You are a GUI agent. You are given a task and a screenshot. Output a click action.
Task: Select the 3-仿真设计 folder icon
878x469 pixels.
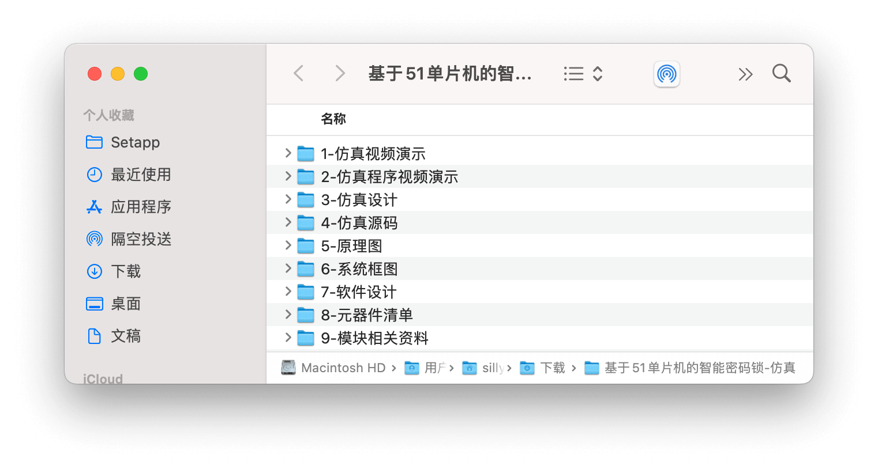[x=306, y=200]
